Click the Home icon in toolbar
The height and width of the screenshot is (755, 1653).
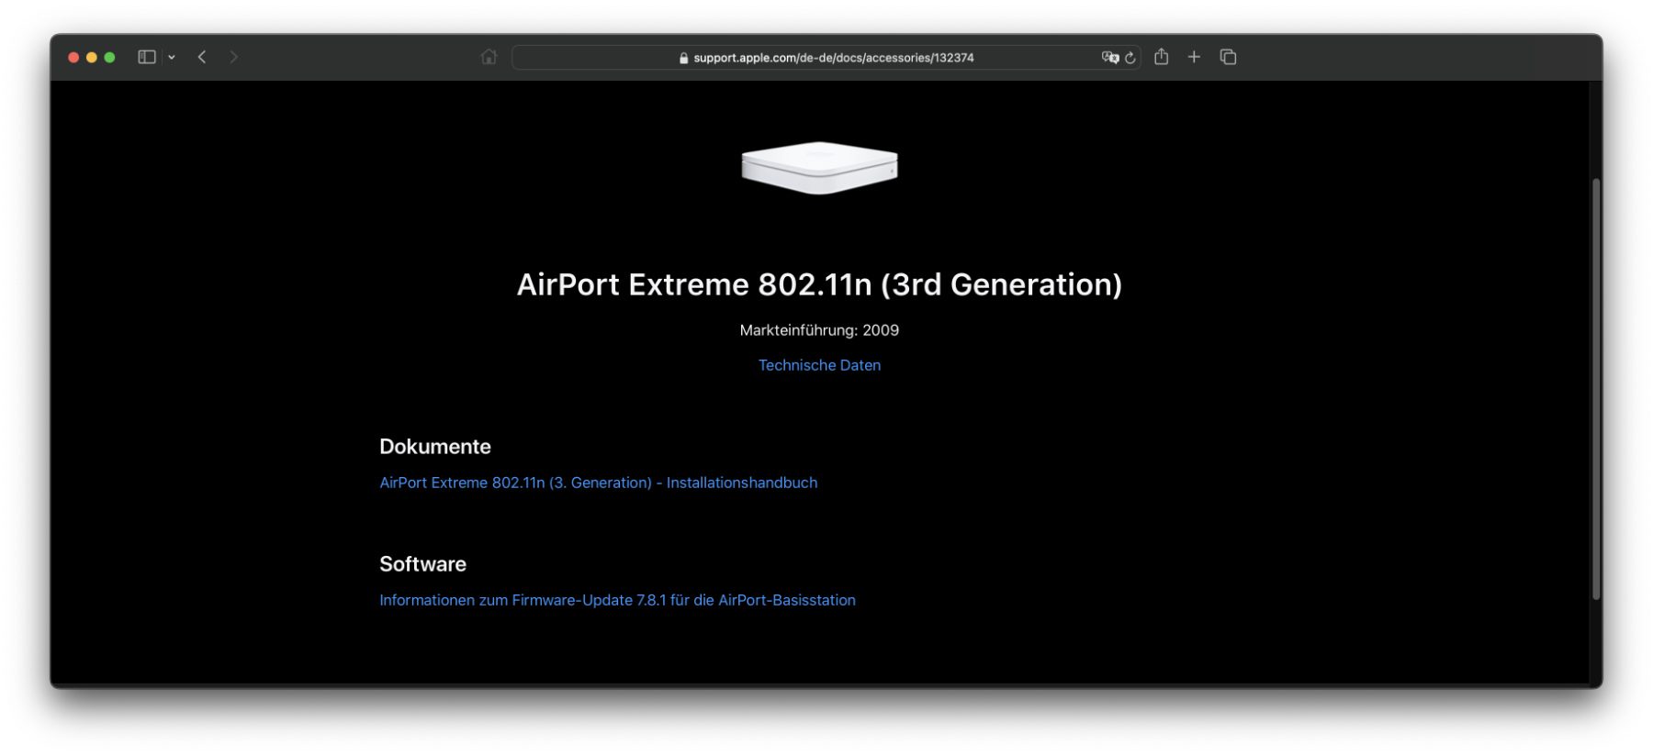(489, 57)
